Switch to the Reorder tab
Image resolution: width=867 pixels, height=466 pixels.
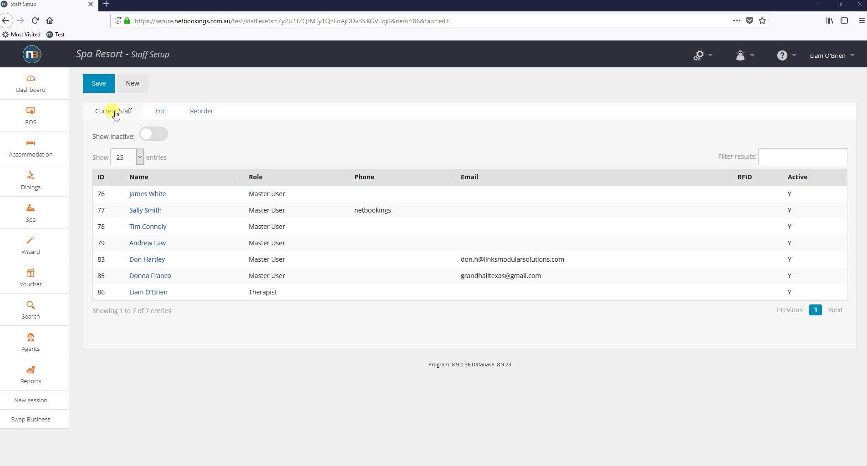pyautogui.click(x=201, y=111)
